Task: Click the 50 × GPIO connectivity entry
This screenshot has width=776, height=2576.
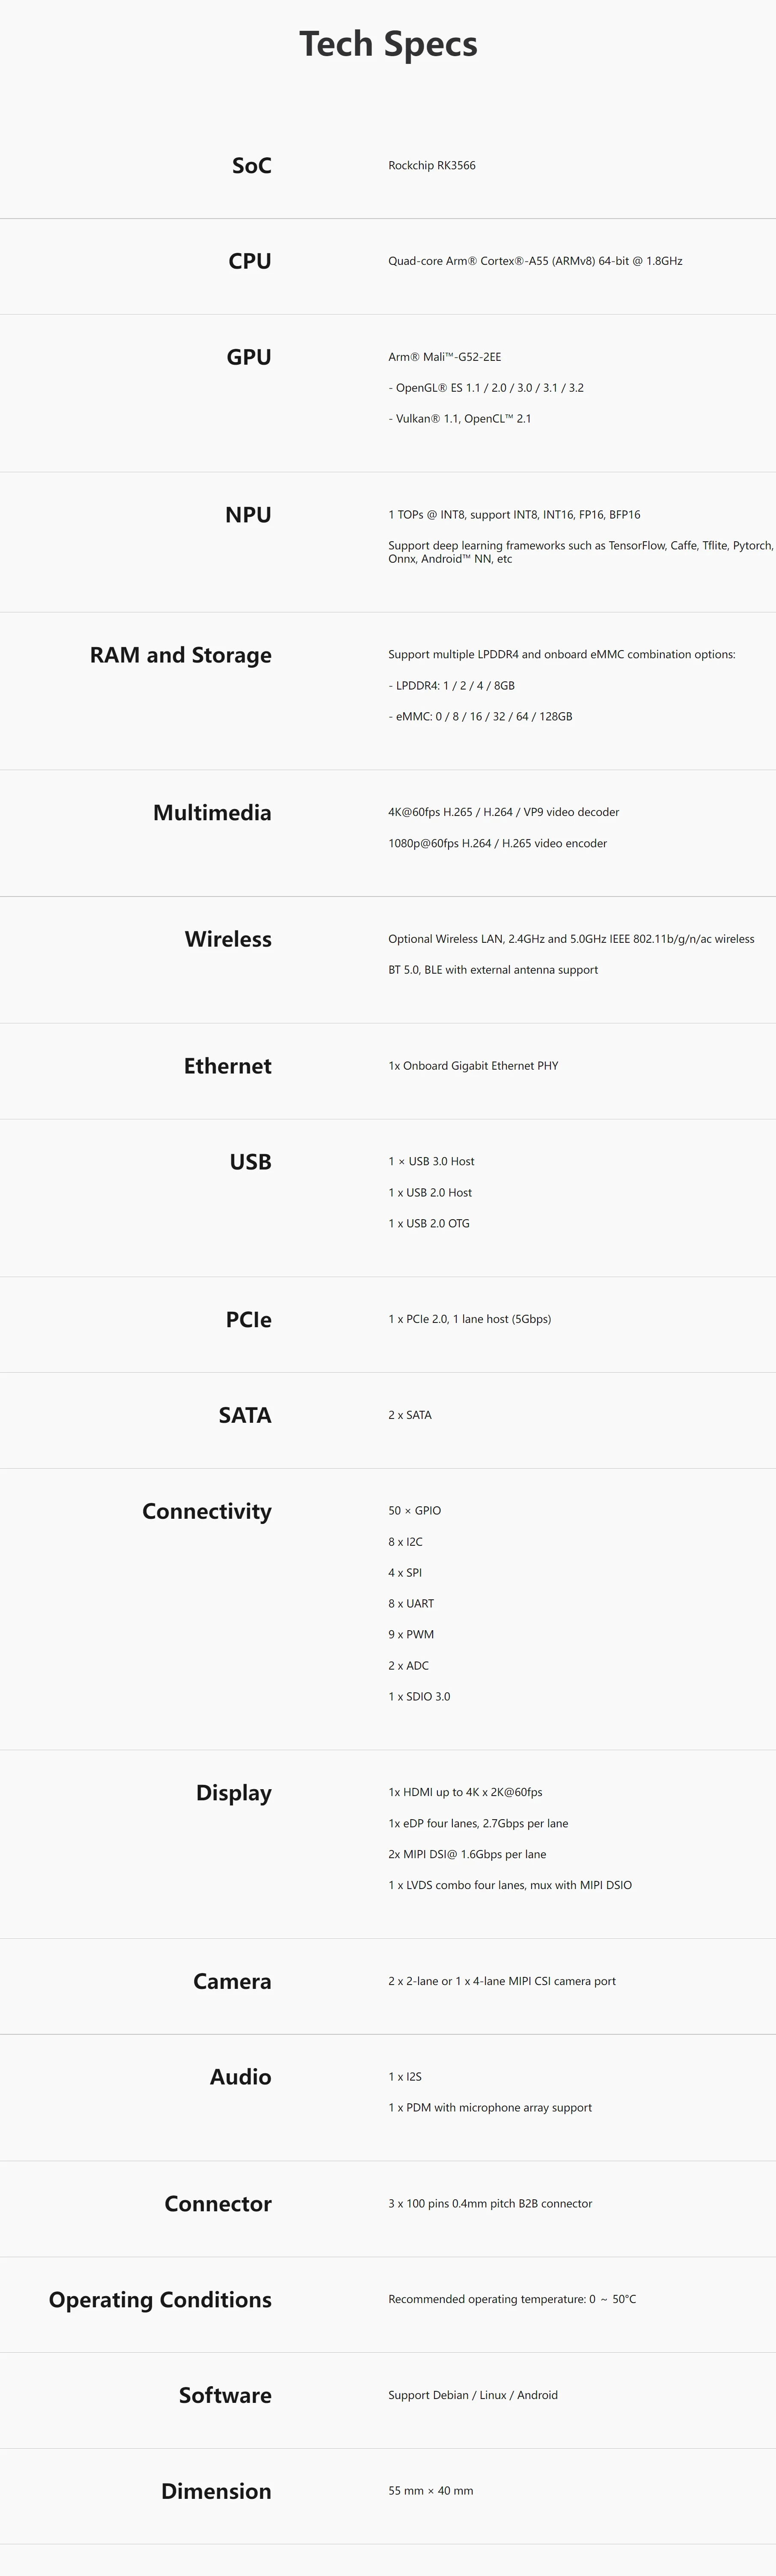Action: pyautogui.click(x=414, y=1511)
